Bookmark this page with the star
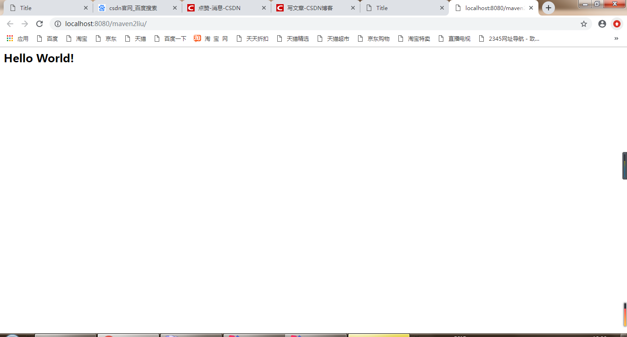The height and width of the screenshot is (337, 627). point(584,24)
